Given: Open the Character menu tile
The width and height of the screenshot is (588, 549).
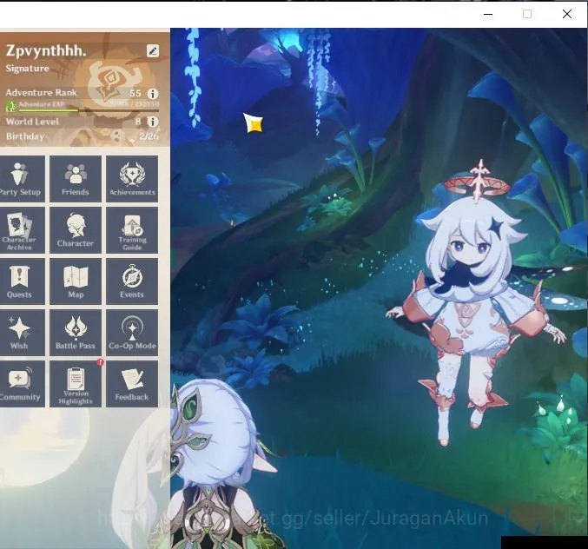Looking at the screenshot, I should click(x=76, y=230).
